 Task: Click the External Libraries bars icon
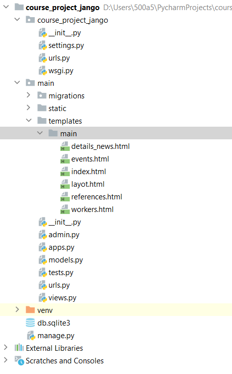(19, 348)
